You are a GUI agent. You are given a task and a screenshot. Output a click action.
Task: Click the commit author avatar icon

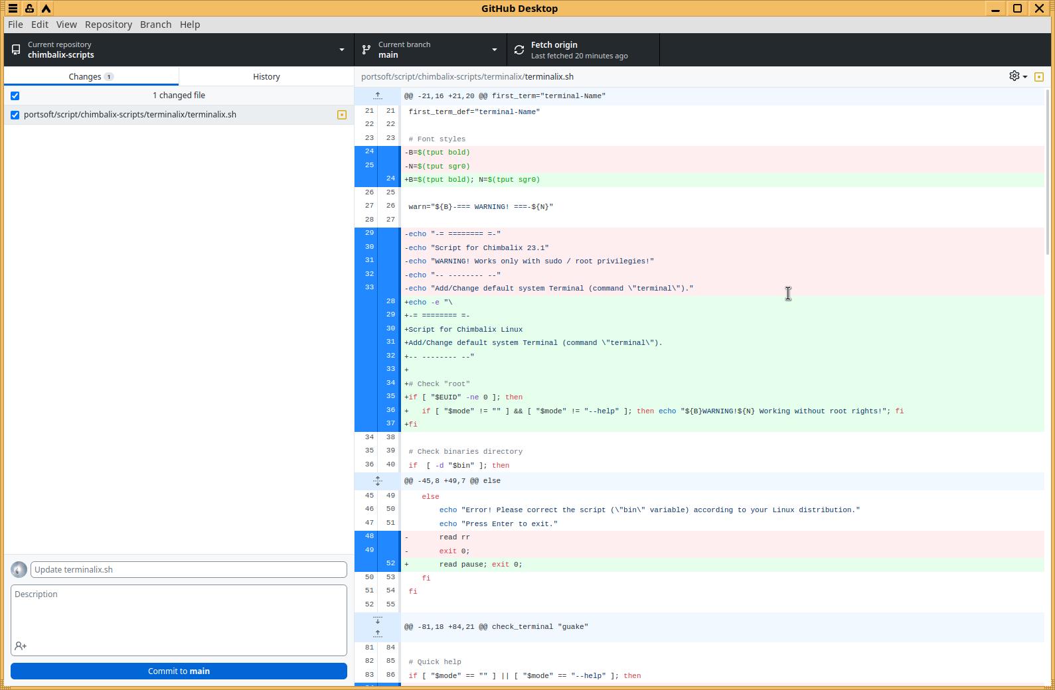(19, 569)
